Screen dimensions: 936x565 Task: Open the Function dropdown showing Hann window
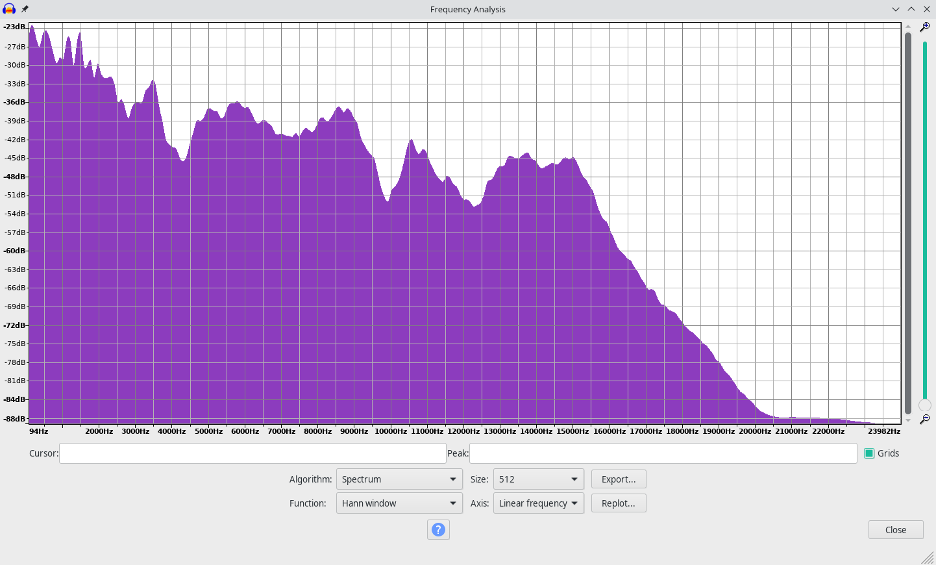(399, 503)
